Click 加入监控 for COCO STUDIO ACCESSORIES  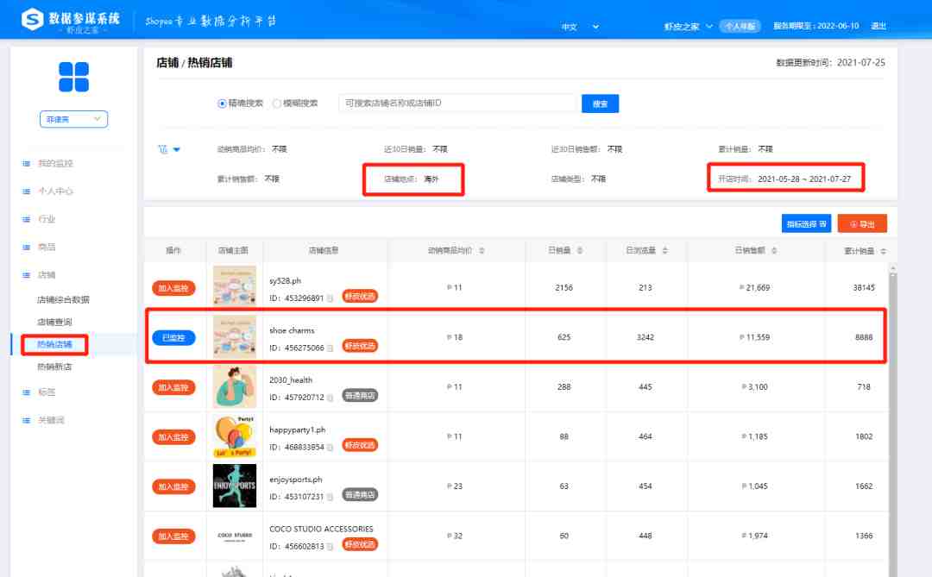point(173,536)
